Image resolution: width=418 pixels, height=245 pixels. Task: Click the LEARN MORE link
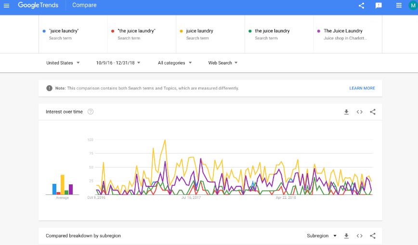[362, 88]
